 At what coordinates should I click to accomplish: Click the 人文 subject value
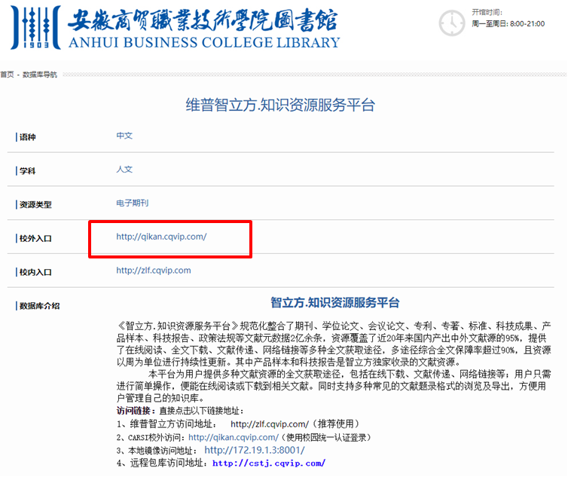(x=124, y=170)
